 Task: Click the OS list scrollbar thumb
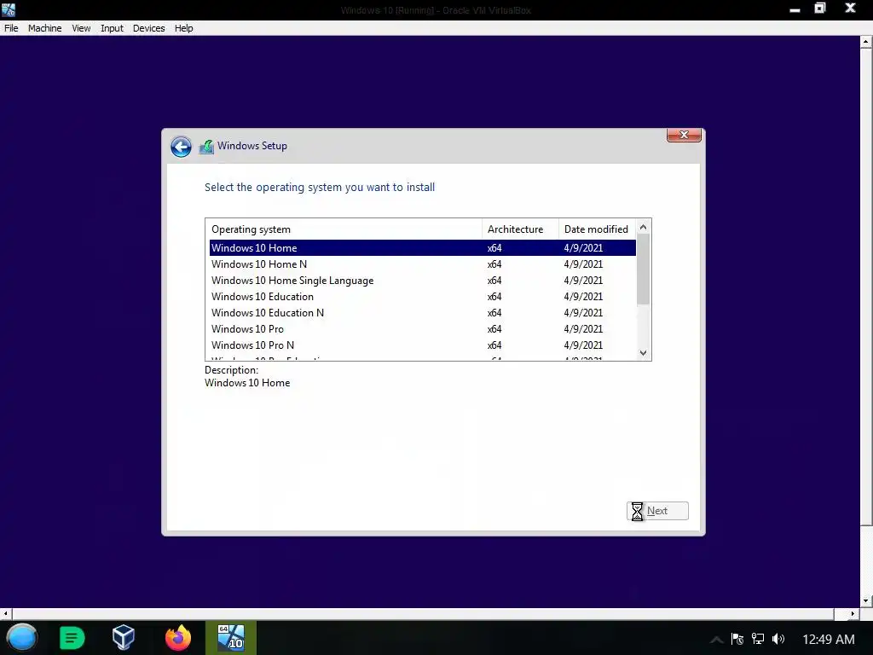(x=643, y=269)
